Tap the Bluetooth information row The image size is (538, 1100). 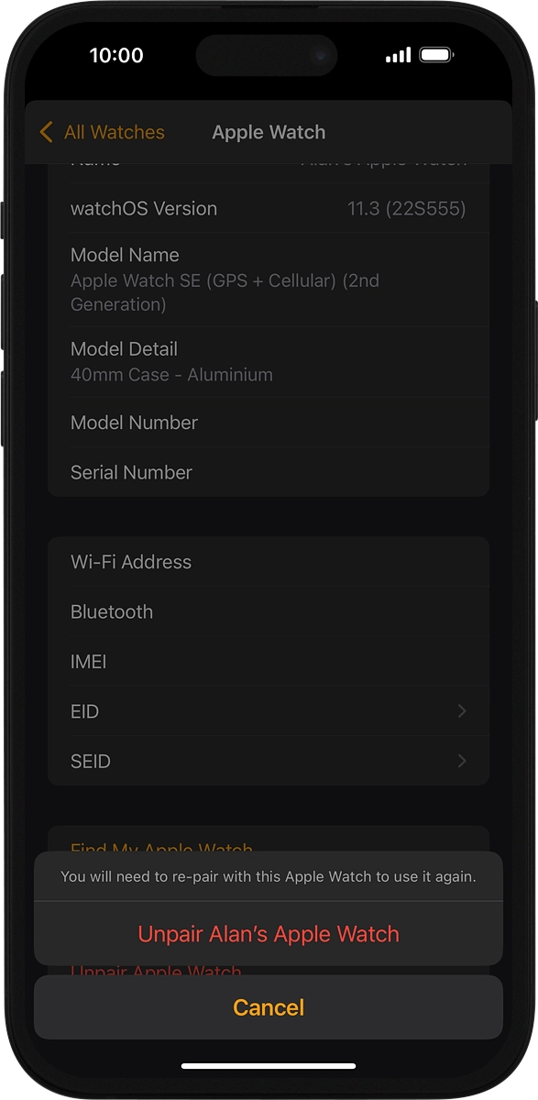tap(269, 611)
